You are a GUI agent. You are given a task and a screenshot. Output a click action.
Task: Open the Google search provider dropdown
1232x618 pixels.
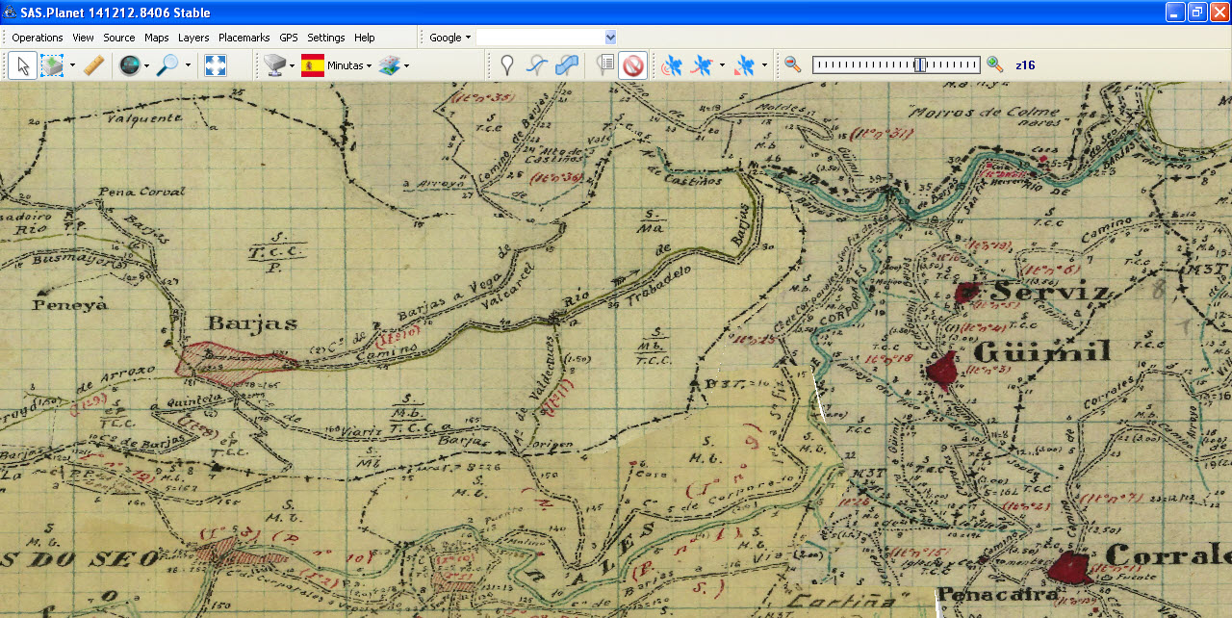(449, 38)
